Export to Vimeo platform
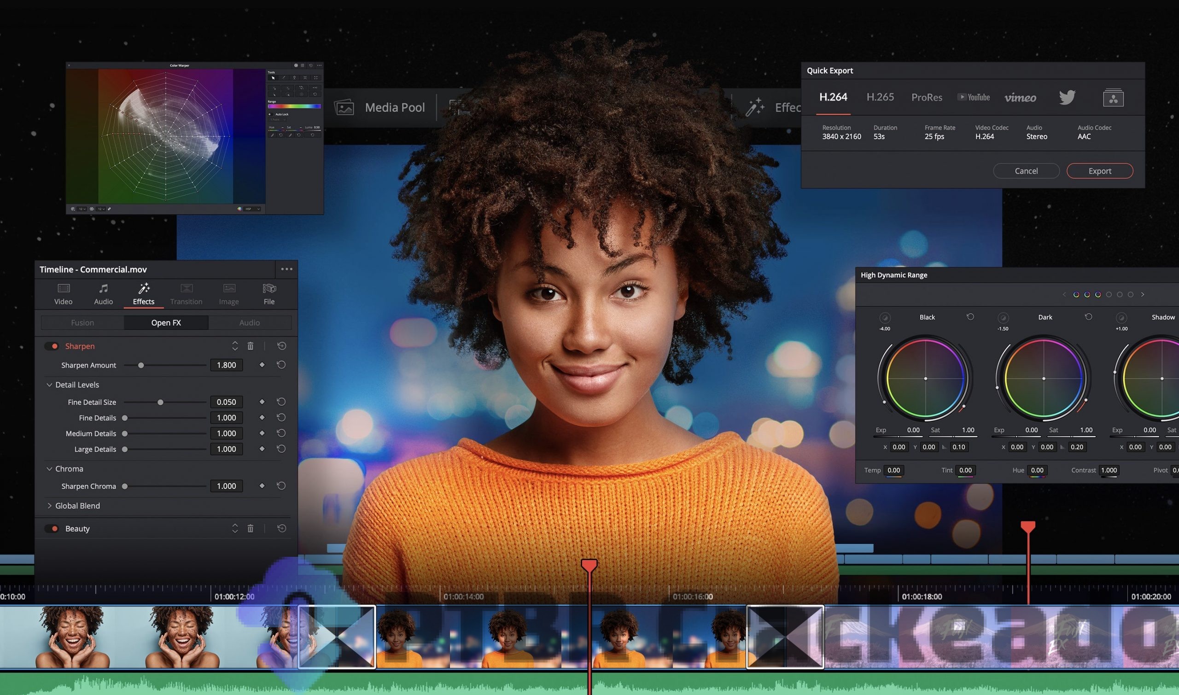 tap(1020, 97)
